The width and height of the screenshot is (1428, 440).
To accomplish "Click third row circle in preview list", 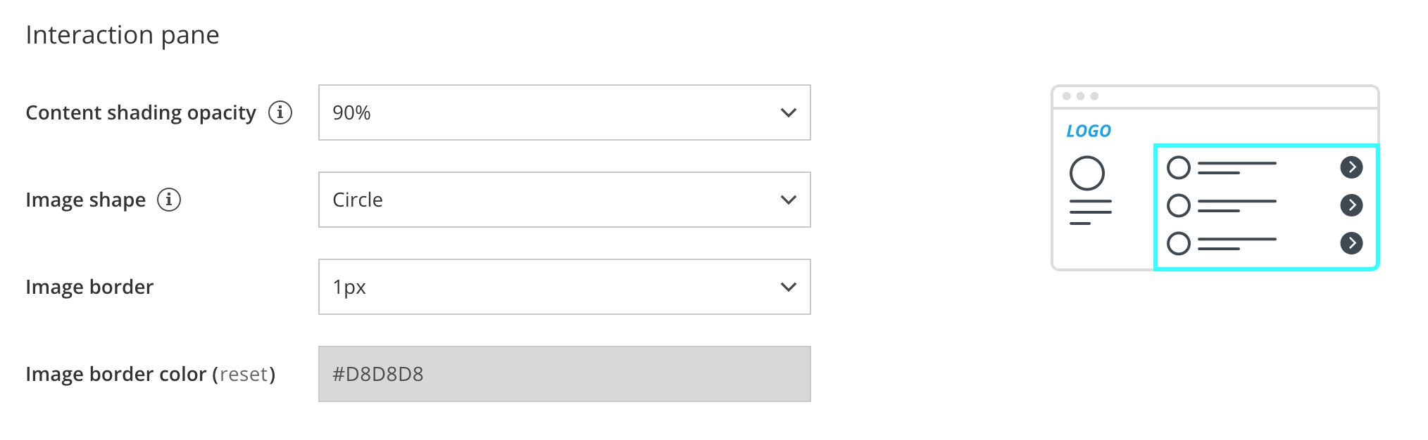I will click(x=1179, y=244).
